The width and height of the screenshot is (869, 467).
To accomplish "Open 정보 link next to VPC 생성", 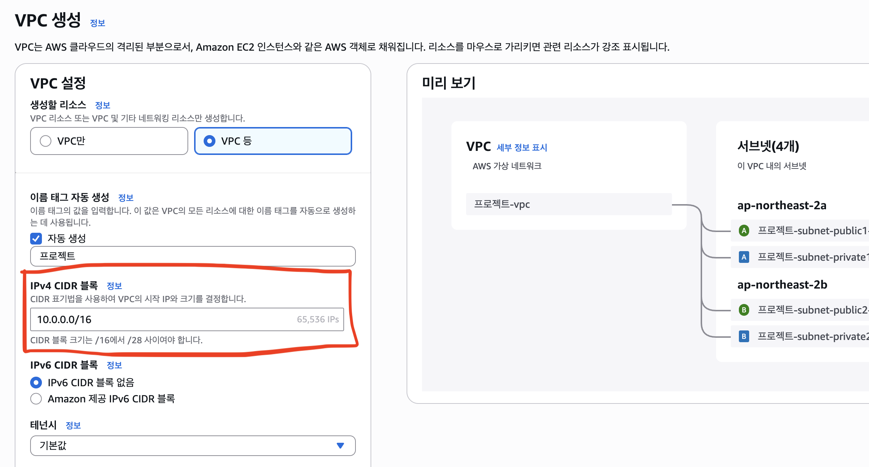I will tap(98, 23).
